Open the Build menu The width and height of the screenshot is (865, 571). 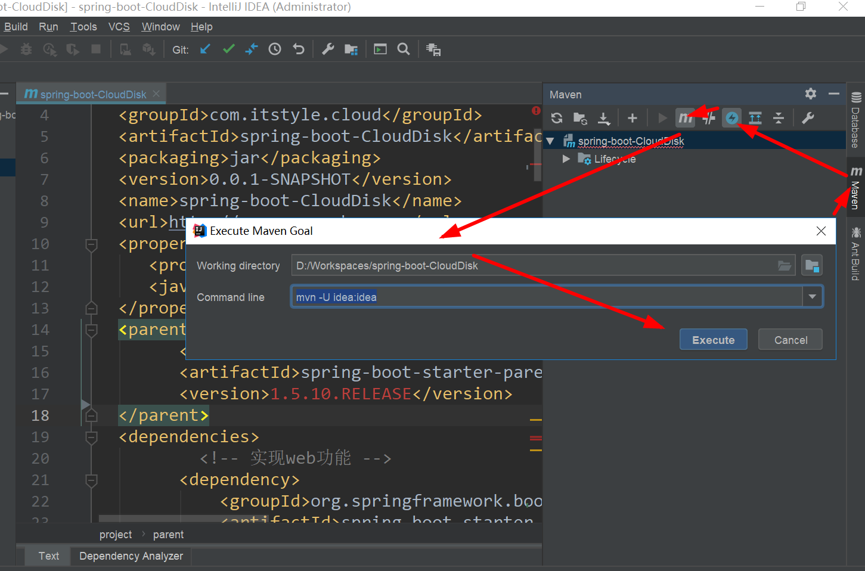tap(15, 27)
